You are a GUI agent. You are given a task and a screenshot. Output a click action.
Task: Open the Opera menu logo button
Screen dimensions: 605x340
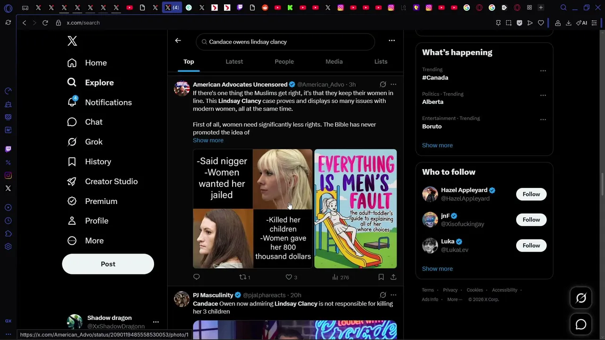8,8
